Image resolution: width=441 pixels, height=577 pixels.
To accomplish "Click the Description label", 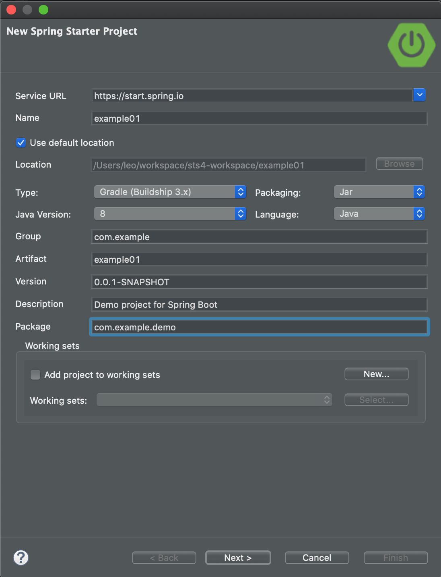I will click(39, 304).
